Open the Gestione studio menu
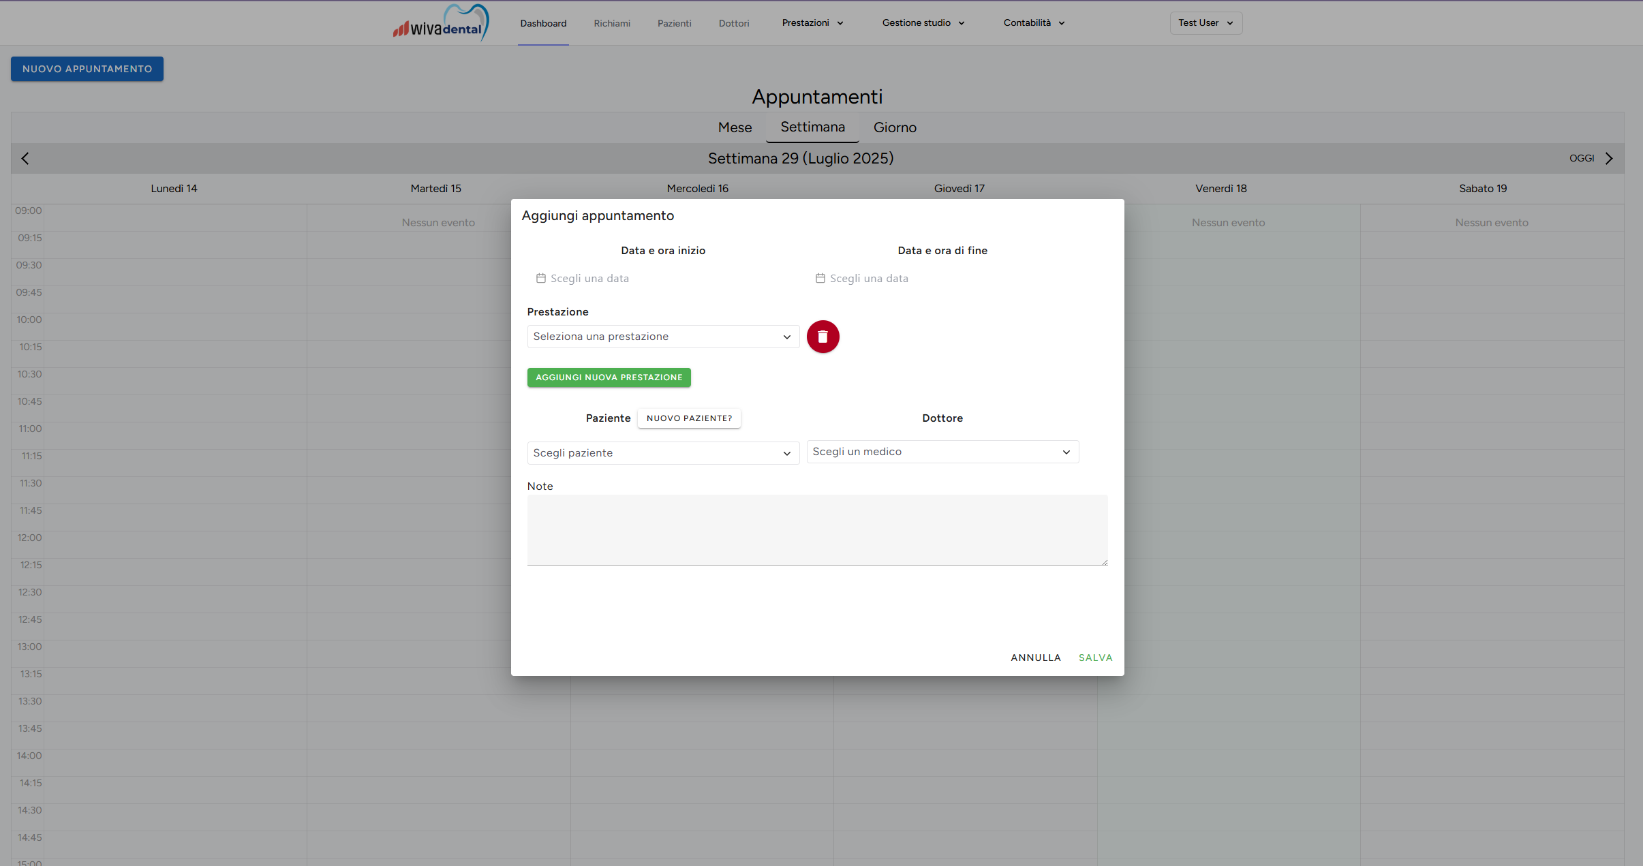This screenshot has height=866, width=1643. pyautogui.click(x=923, y=23)
